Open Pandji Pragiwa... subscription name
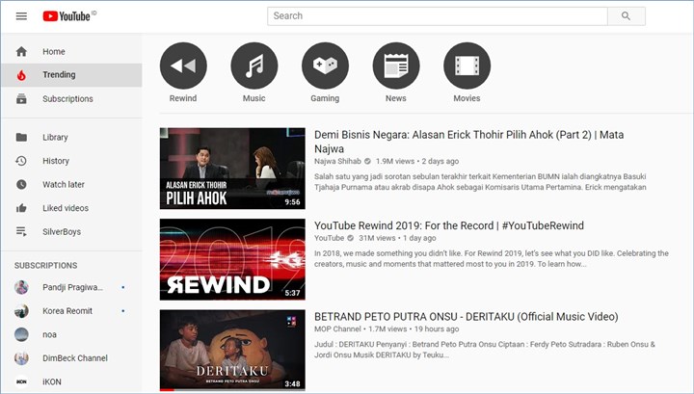The image size is (694, 394). click(x=72, y=287)
